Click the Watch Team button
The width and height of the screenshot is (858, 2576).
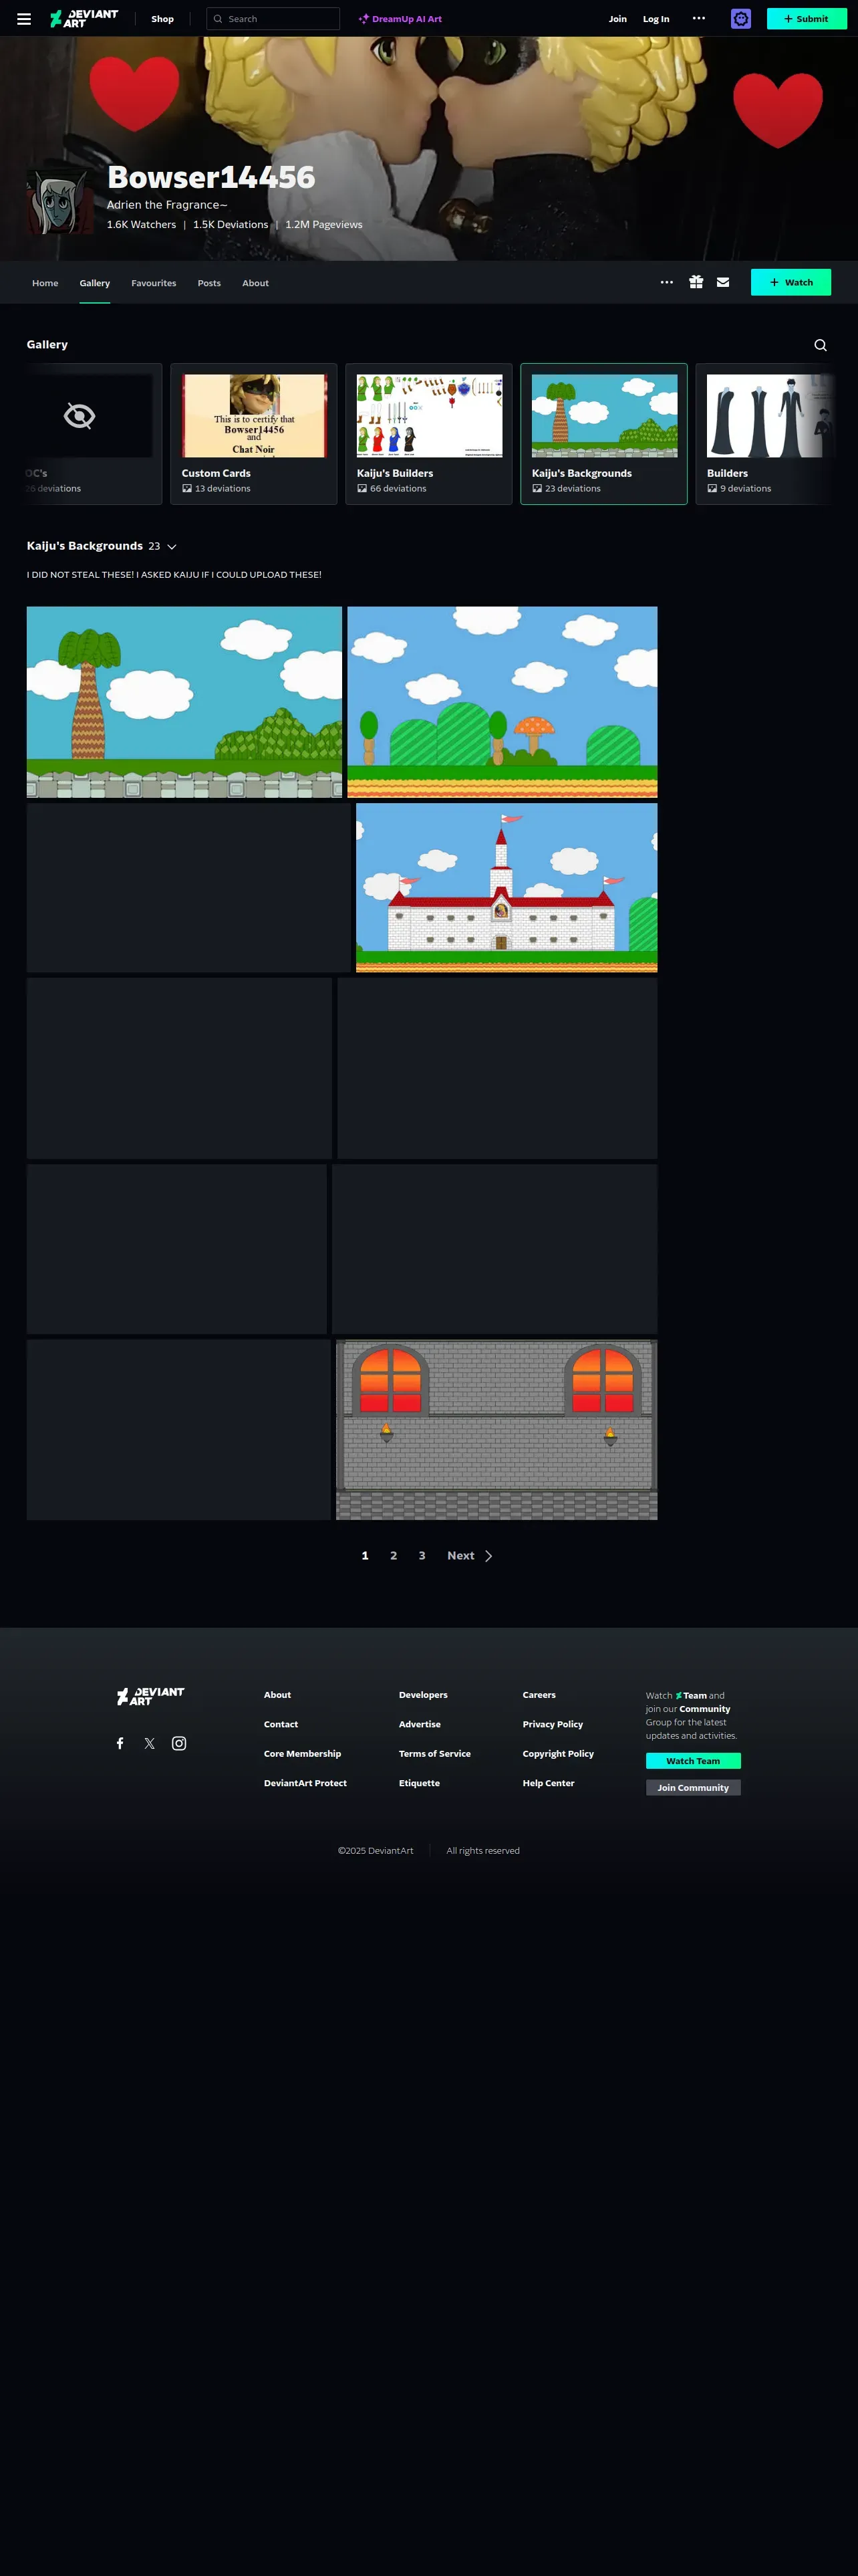[x=693, y=1761]
